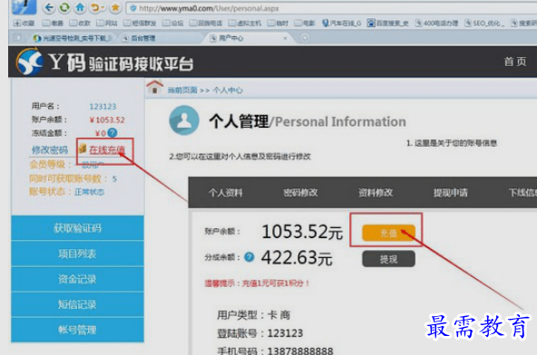537x355 pixels.
Task: Open 帐号管理 in the side menu
Action: (x=77, y=330)
